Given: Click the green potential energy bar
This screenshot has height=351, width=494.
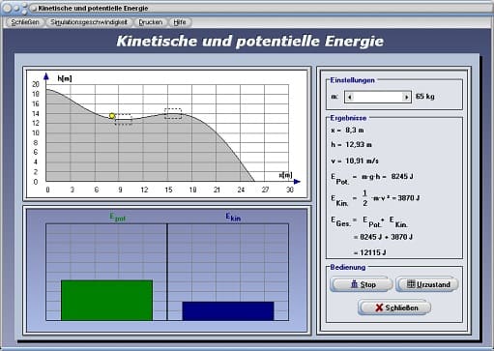Looking at the screenshot, I should [106, 300].
